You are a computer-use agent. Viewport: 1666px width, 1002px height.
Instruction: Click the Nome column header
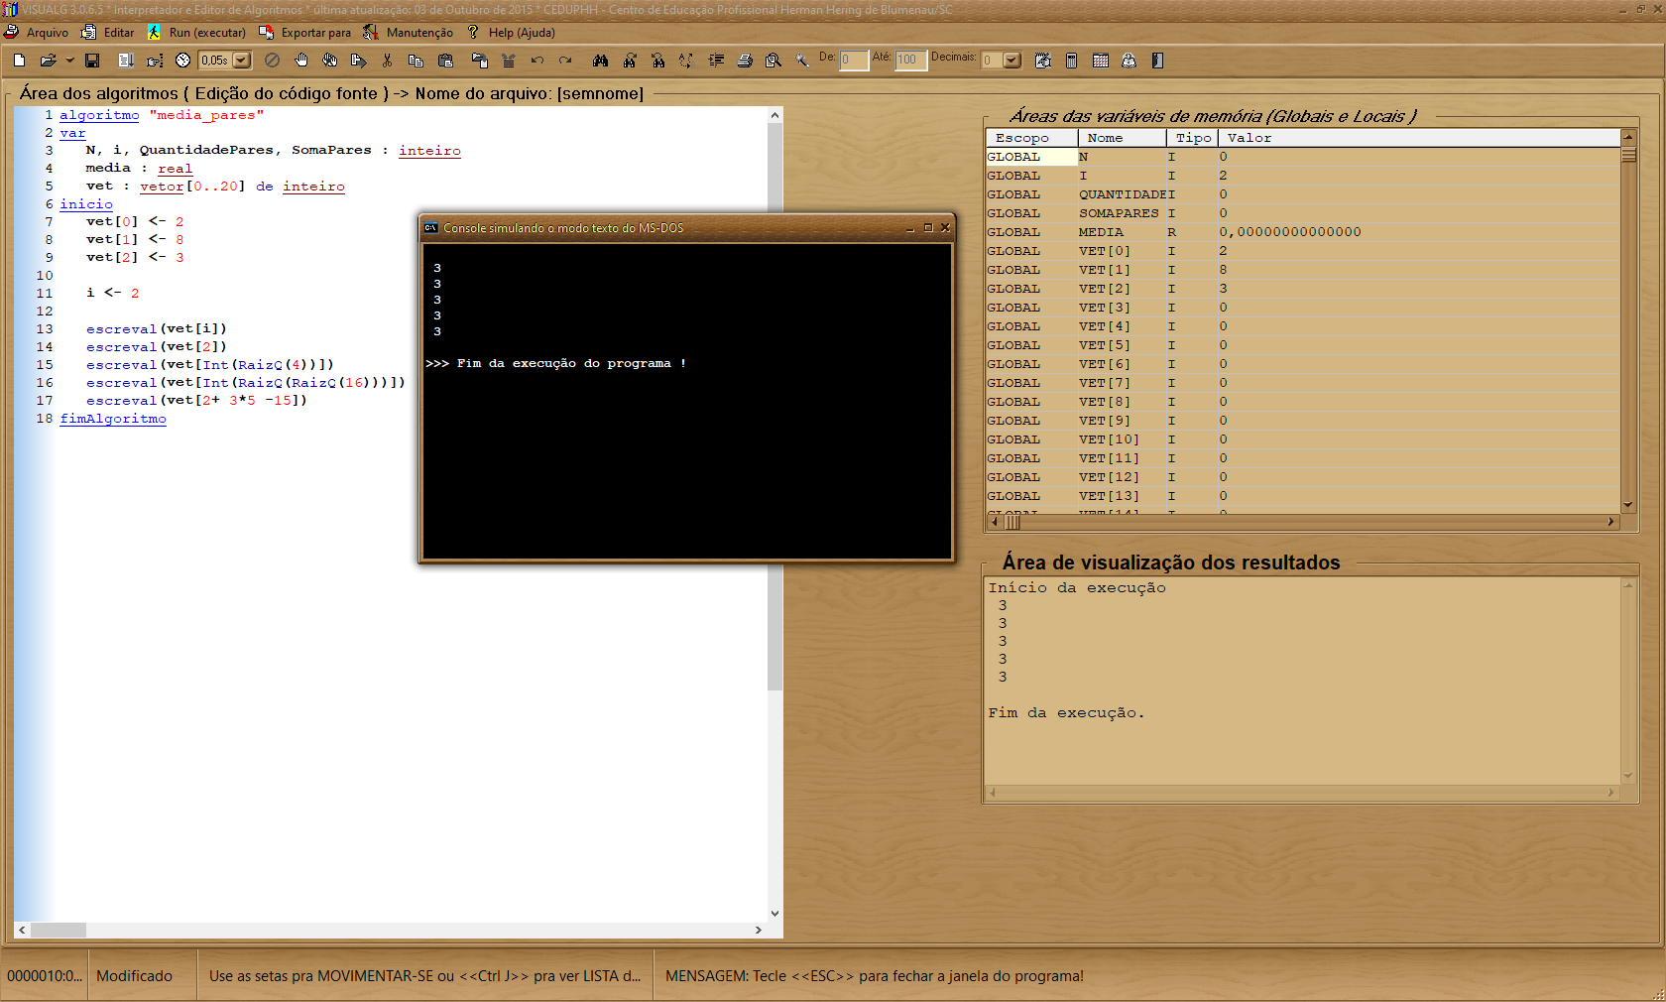[1122, 138]
